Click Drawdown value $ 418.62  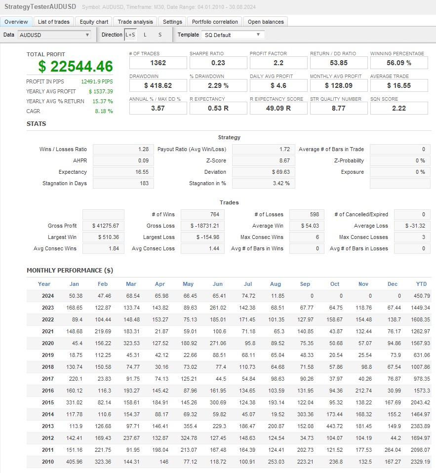click(x=158, y=85)
